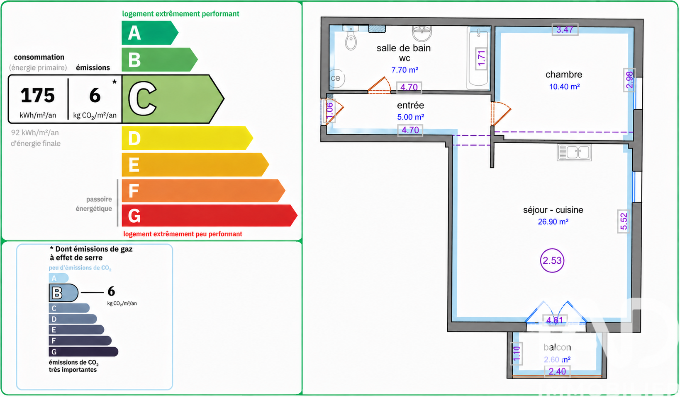
Task: Click 'logement extrêmement performant' heading
Action: (x=180, y=14)
